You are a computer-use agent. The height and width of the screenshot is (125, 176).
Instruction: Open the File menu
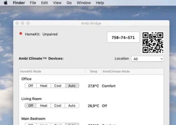(33, 3)
